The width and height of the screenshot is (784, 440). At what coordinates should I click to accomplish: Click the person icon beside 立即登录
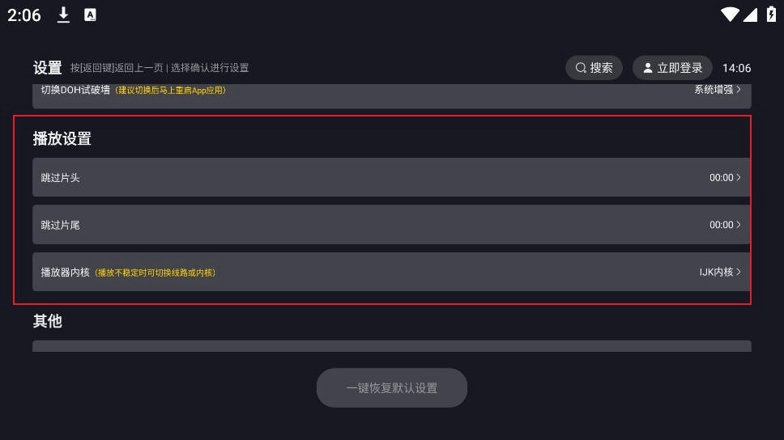(x=647, y=68)
